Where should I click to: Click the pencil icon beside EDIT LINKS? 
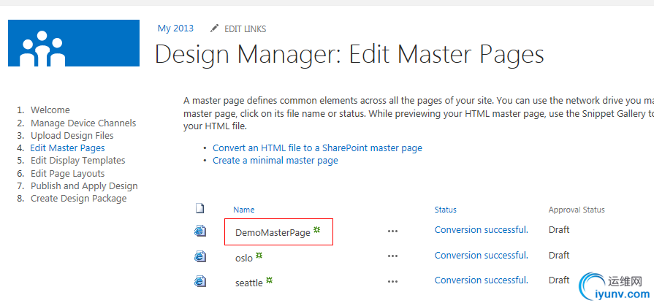[x=214, y=28]
